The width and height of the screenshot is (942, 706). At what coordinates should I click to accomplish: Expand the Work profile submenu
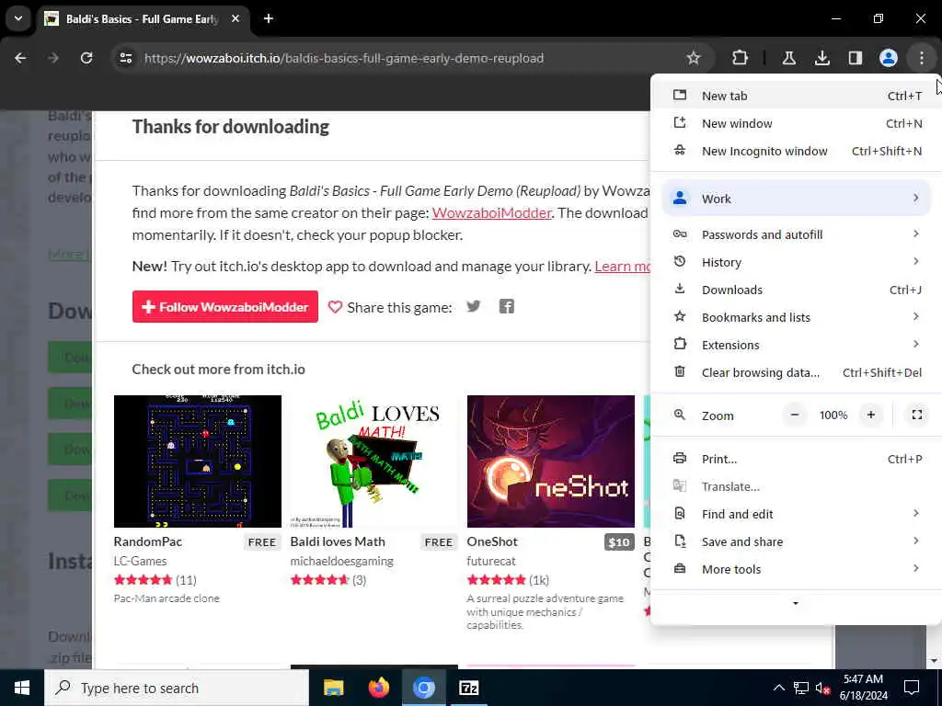coord(796,199)
